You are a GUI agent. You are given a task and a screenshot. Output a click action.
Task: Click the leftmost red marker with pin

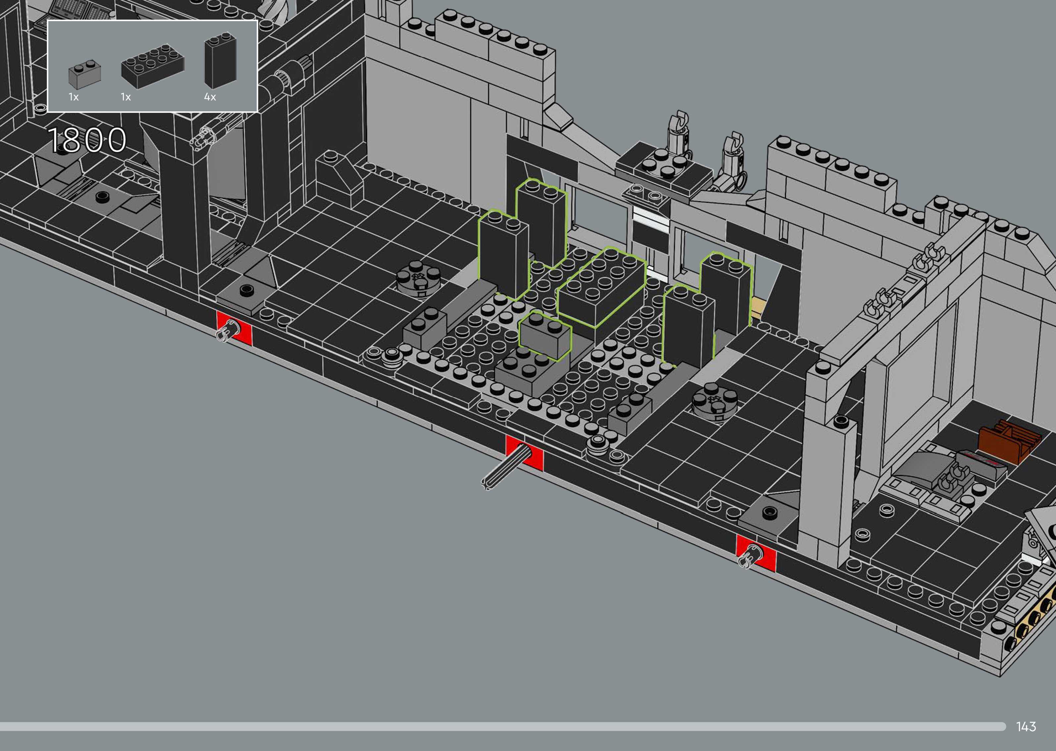coord(234,328)
